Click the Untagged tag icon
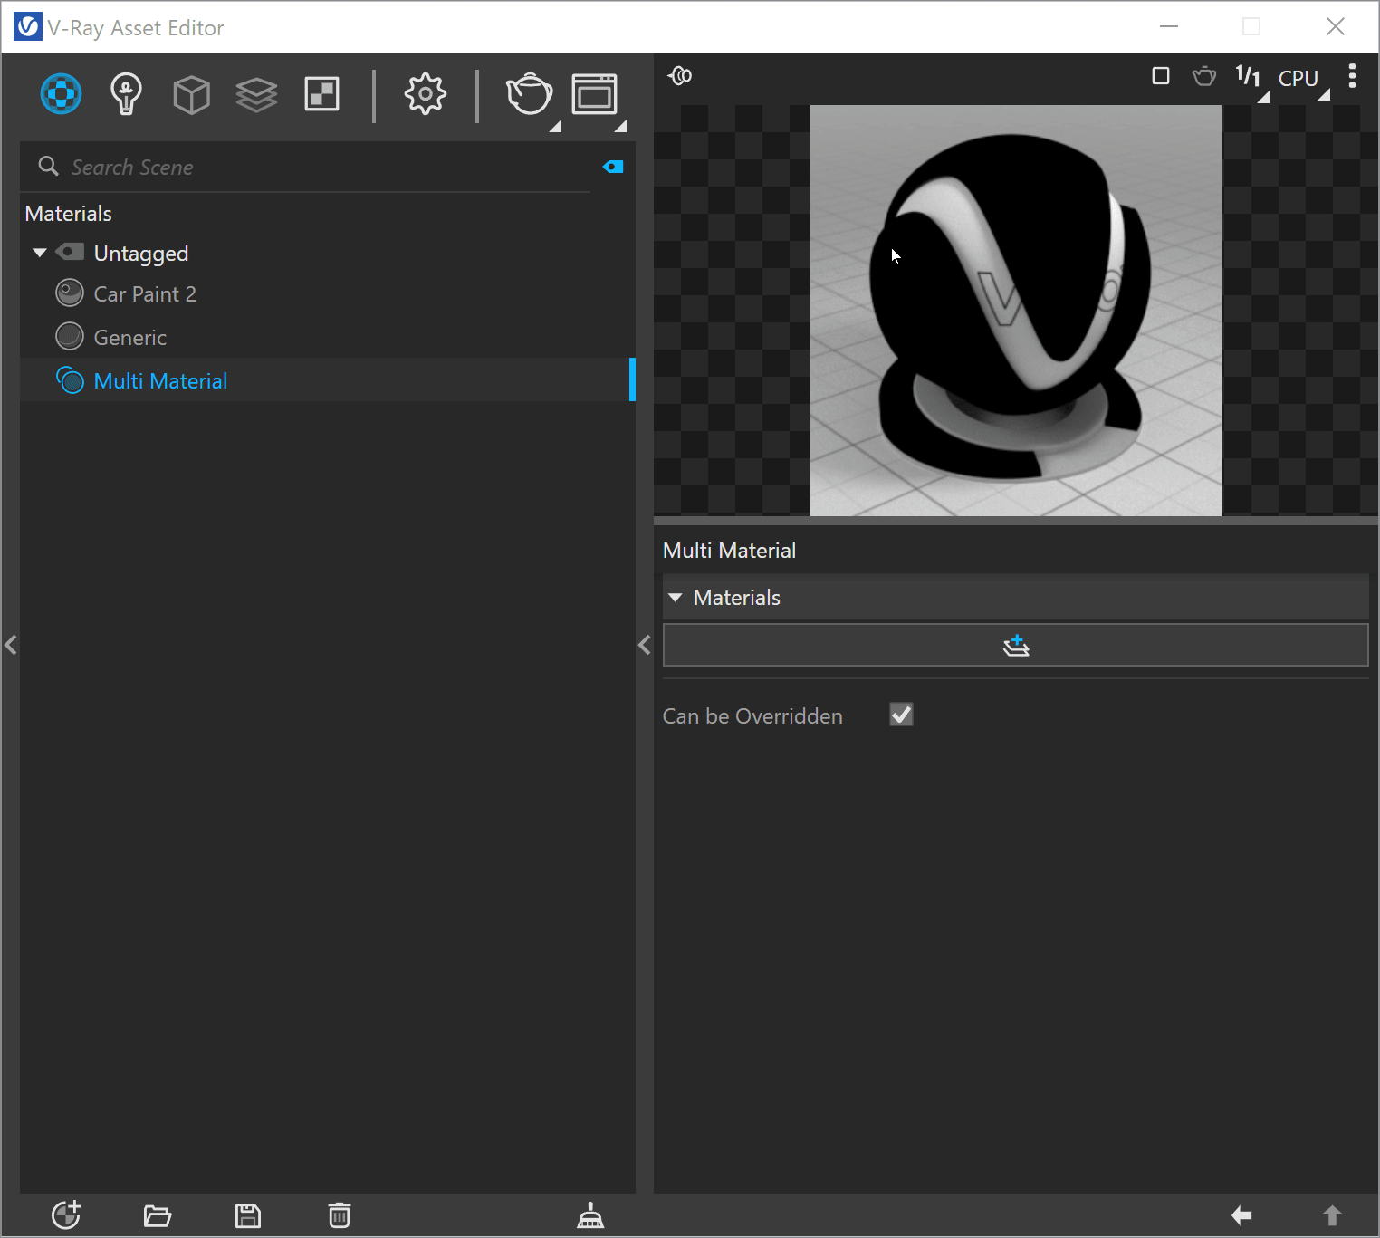1380x1238 pixels. [x=70, y=252]
